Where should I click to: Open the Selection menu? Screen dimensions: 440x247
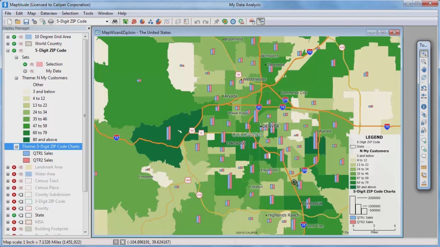(x=70, y=13)
